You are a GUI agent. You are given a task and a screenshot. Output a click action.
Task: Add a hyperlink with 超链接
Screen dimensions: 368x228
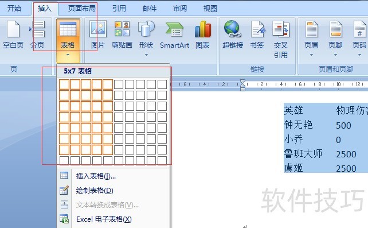point(233,35)
